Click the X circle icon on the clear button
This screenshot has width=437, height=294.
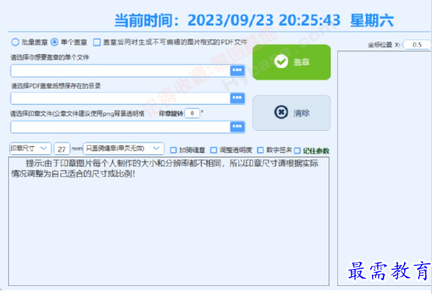281,113
